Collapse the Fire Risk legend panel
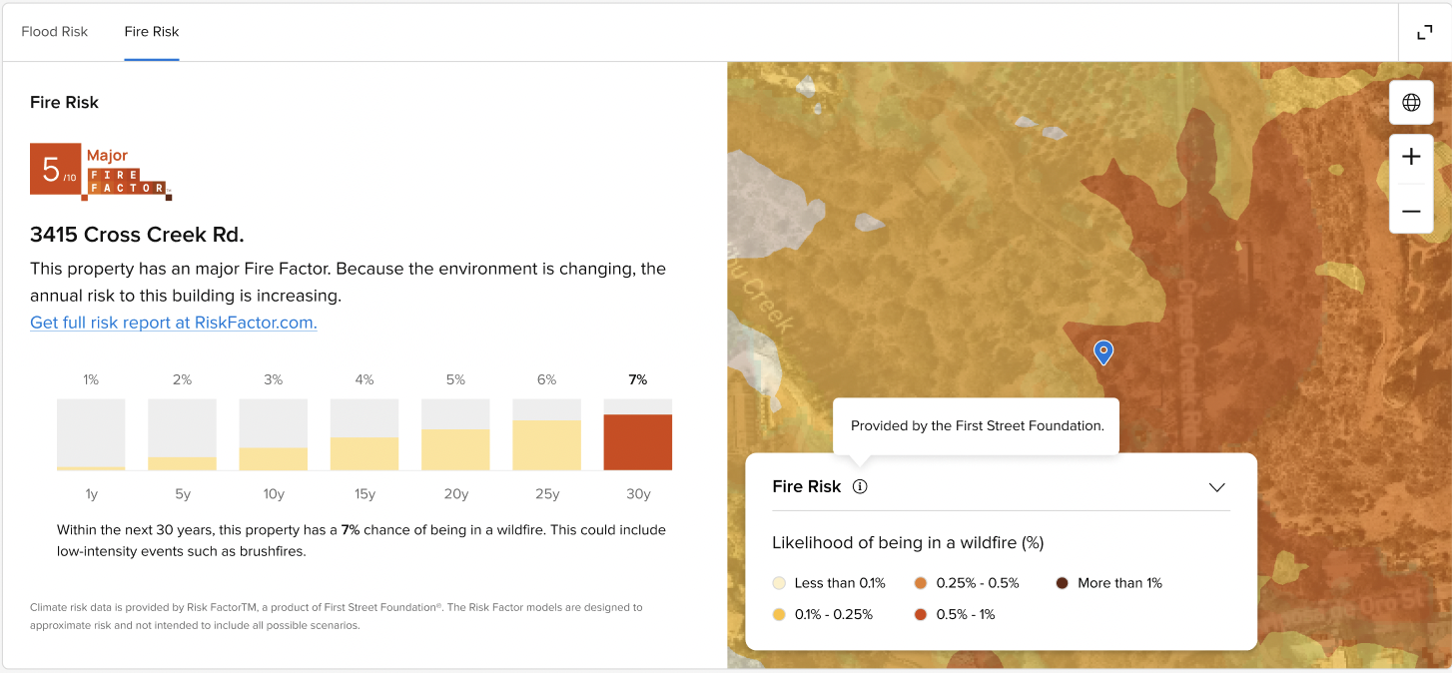The image size is (1452, 673). tap(1216, 487)
